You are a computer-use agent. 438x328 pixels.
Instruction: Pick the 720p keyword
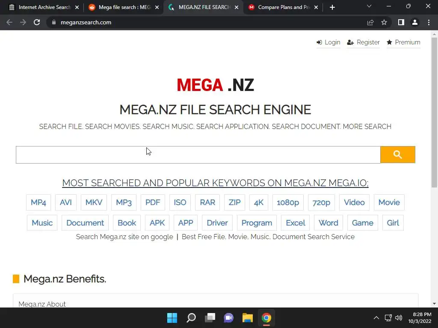pyautogui.click(x=321, y=202)
